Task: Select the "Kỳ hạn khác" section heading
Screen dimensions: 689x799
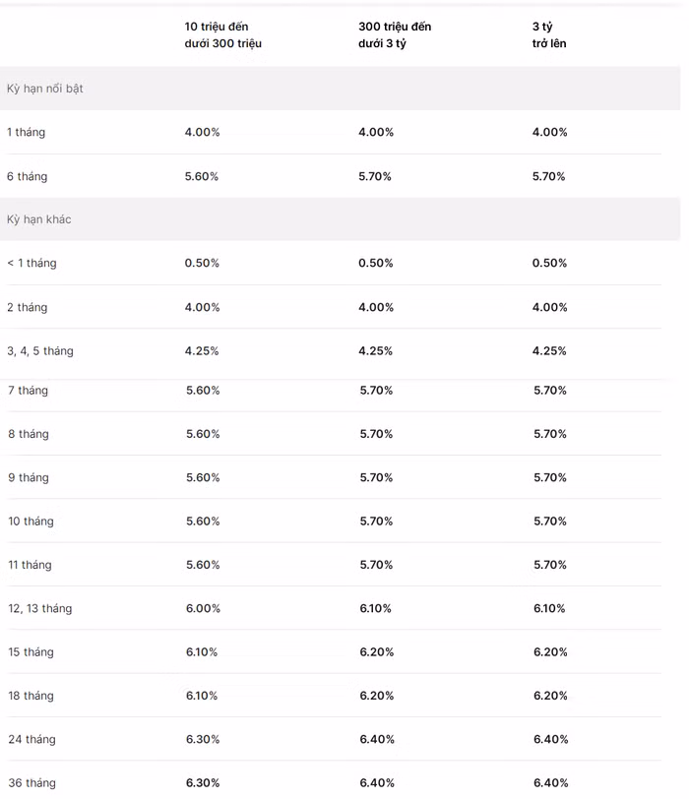Action: [39, 219]
